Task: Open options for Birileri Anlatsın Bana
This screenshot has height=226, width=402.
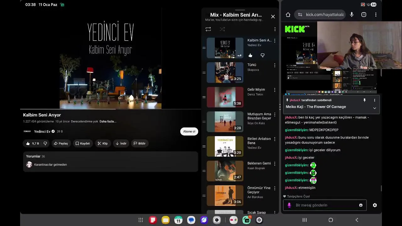Action: 275,139
